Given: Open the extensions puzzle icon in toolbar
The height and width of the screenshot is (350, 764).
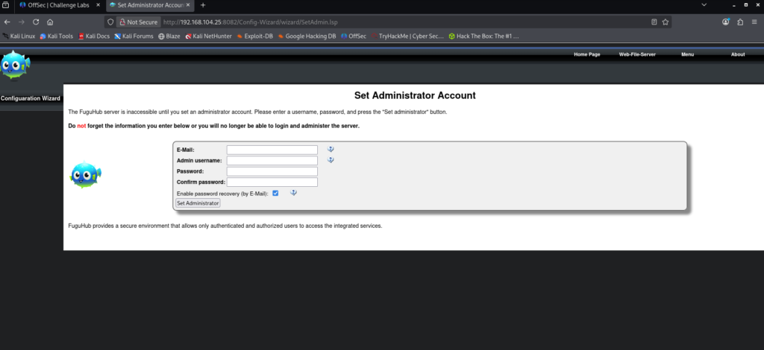Looking at the screenshot, I should (x=740, y=22).
